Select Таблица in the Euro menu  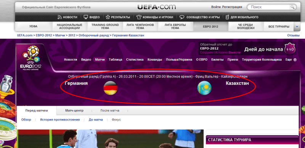[x=116, y=60]
